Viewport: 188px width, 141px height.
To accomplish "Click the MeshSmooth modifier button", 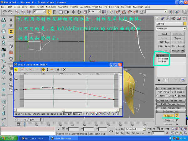I will pyautogui.click(x=178, y=51).
